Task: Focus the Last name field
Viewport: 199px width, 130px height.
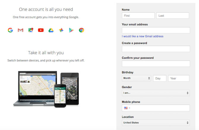Action: click(x=173, y=15)
